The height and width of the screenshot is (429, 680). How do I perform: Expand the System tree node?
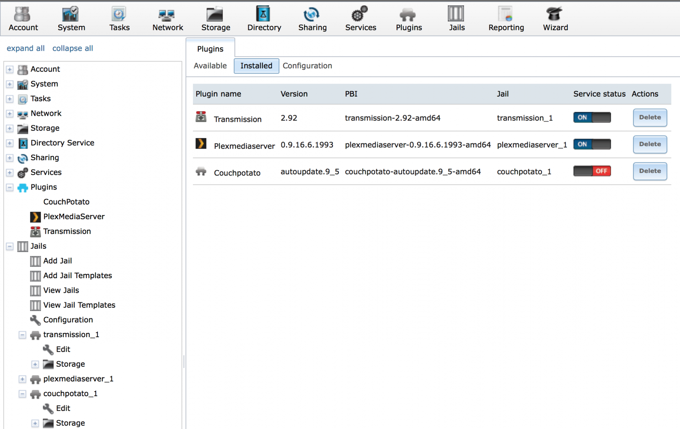tap(10, 84)
